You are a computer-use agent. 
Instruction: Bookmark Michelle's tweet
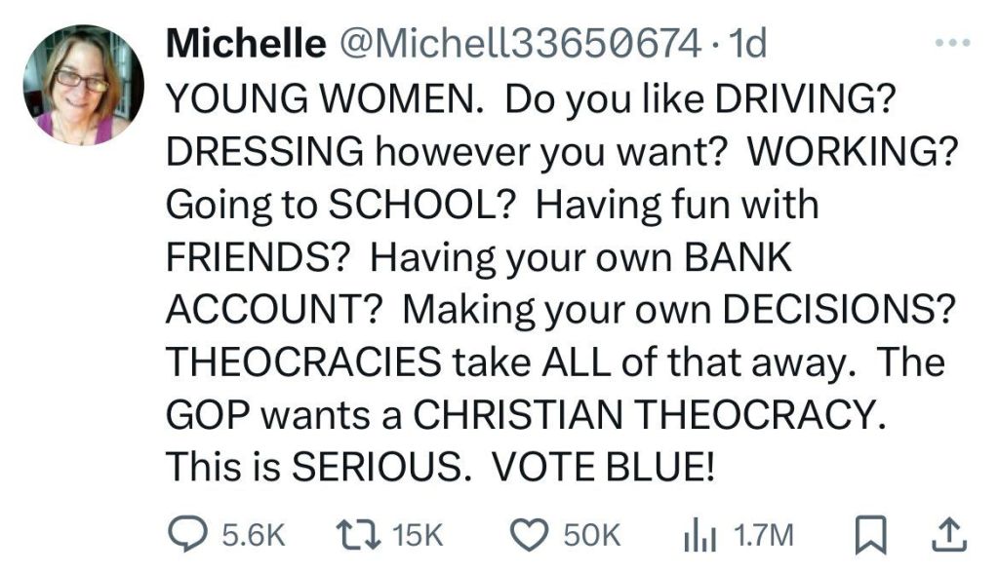867,533
